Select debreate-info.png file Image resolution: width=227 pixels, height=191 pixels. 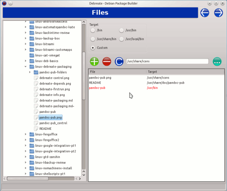pos(52,95)
